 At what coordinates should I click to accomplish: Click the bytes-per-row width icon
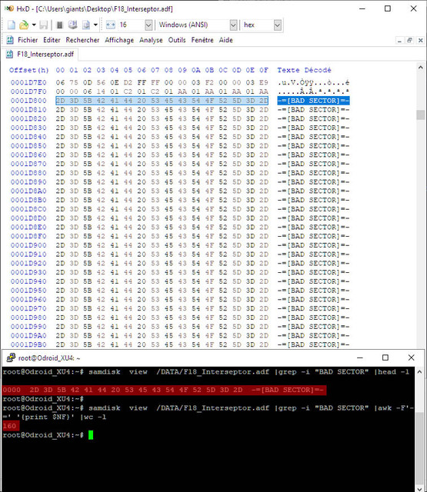[x=111, y=25]
